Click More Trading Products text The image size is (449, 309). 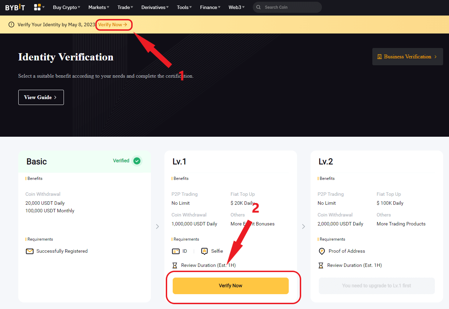tap(401, 224)
